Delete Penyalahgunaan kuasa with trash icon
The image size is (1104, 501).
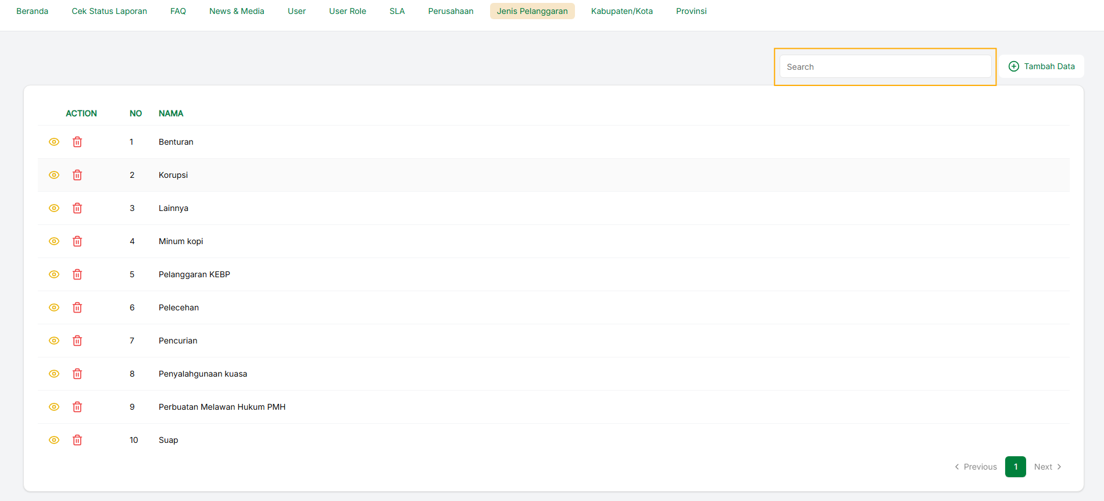(77, 374)
